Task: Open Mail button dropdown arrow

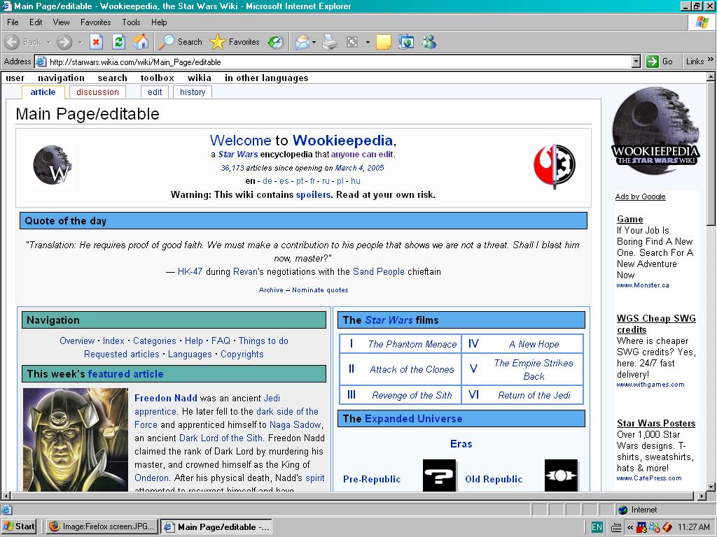Action: 314,43
